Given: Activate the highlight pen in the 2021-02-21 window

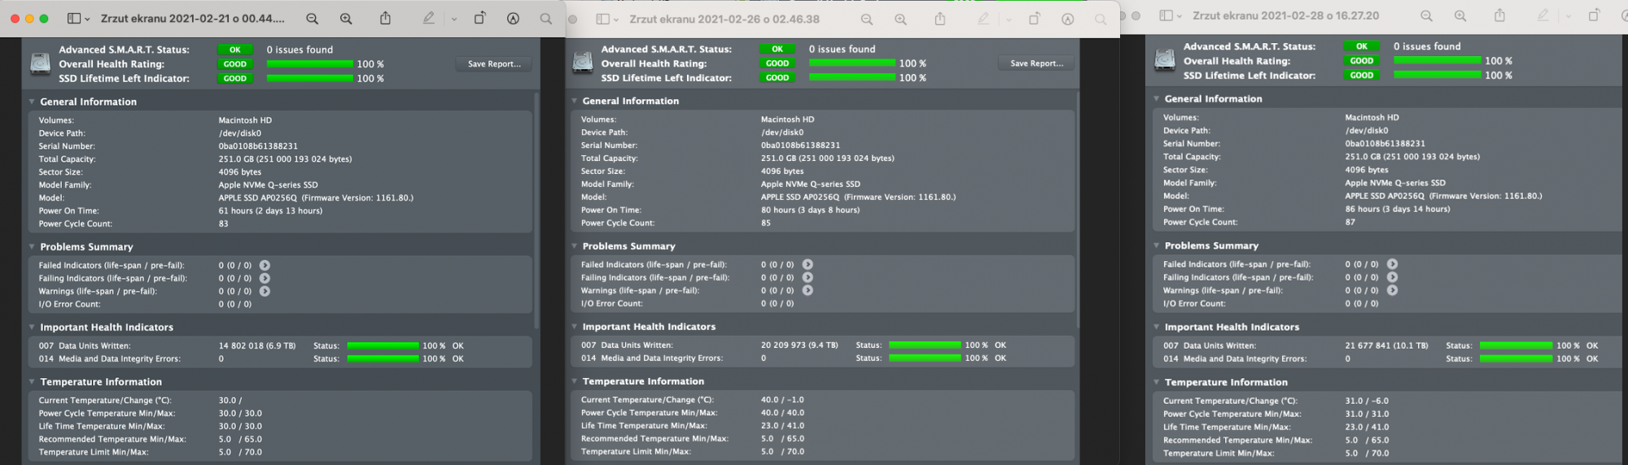Looking at the screenshot, I should (x=428, y=18).
